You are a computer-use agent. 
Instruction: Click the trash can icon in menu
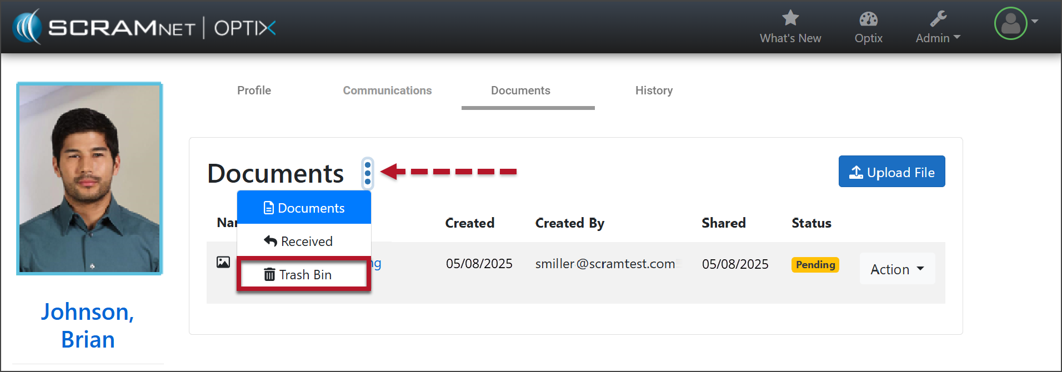tap(269, 274)
